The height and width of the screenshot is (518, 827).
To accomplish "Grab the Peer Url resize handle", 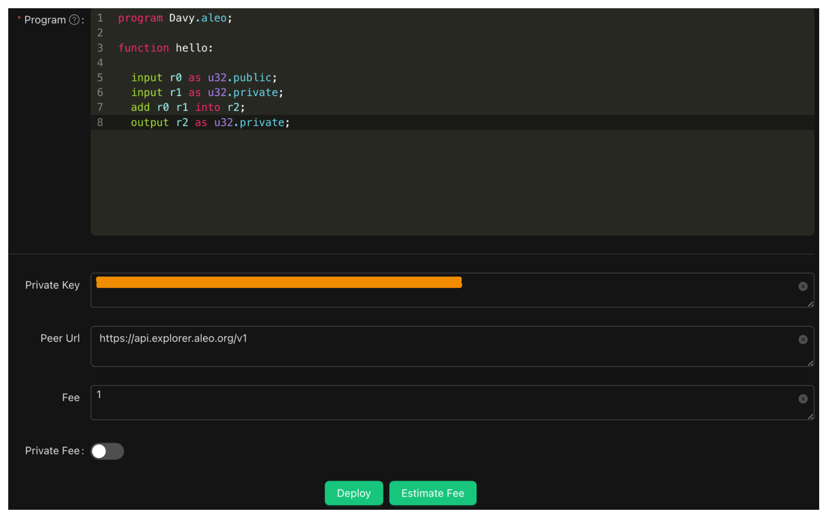I will click(x=810, y=363).
